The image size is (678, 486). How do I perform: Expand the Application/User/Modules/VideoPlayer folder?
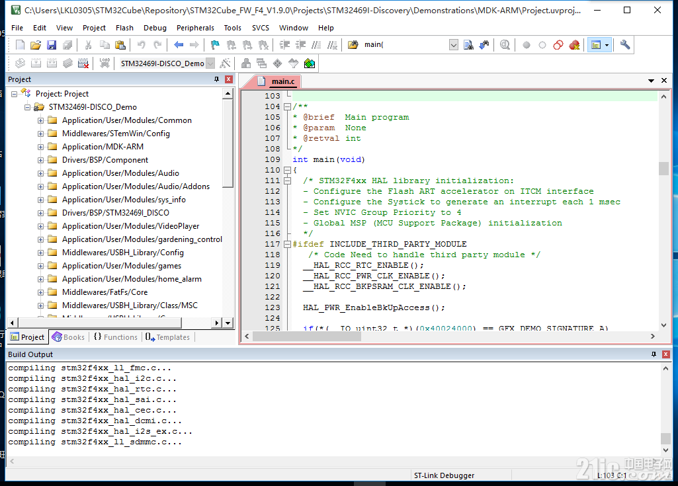click(40, 227)
